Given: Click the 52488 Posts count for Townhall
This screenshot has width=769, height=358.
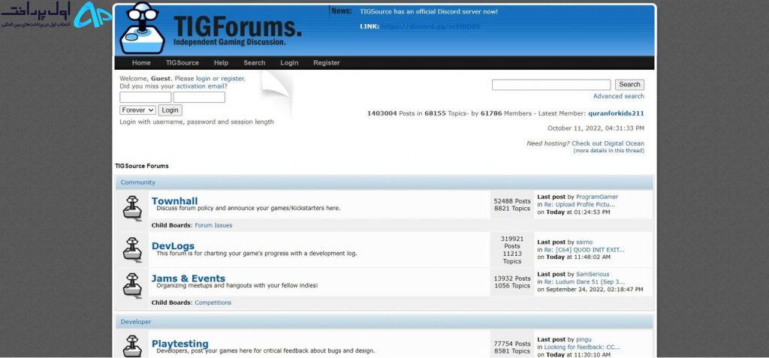Looking at the screenshot, I should pyautogui.click(x=512, y=201).
